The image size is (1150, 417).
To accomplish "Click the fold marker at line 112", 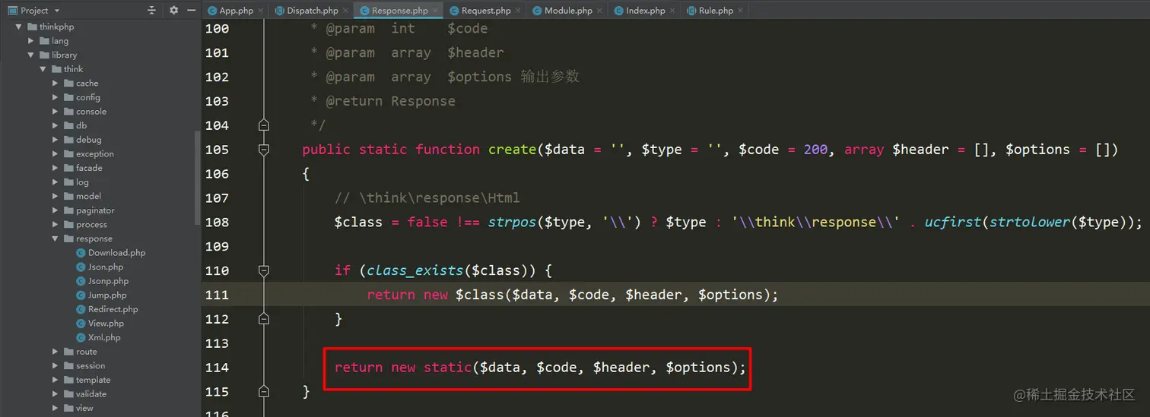I will pos(264,319).
